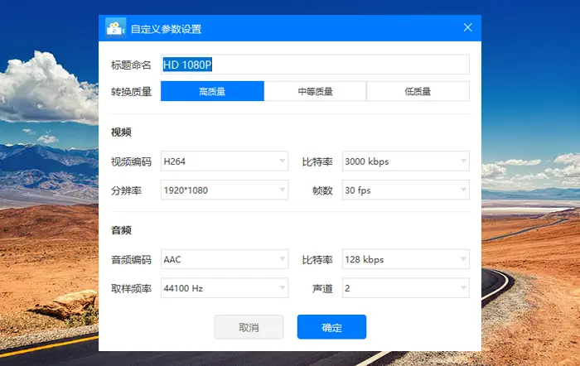The width and height of the screenshot is (580, 366).
Task: Open the video 比特率 3000 kbps dropdown
Action: (406, 161)
